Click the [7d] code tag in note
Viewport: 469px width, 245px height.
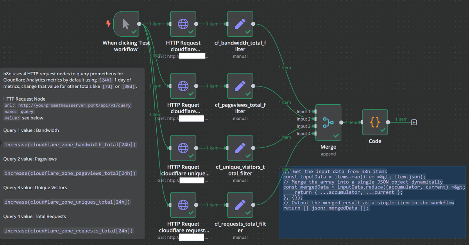pyautogui.click(x=107, y=87)
